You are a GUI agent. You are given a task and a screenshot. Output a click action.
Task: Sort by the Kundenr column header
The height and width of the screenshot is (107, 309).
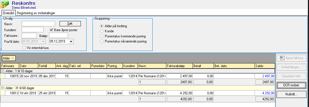coord(130,66)
